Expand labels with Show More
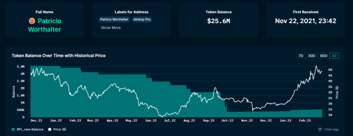 coord(111,28)
